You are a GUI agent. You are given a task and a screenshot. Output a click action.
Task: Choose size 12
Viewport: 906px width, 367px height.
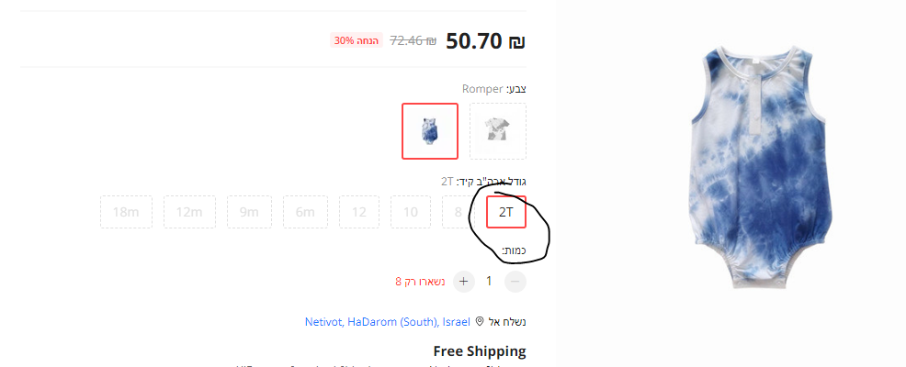(359, 212)
